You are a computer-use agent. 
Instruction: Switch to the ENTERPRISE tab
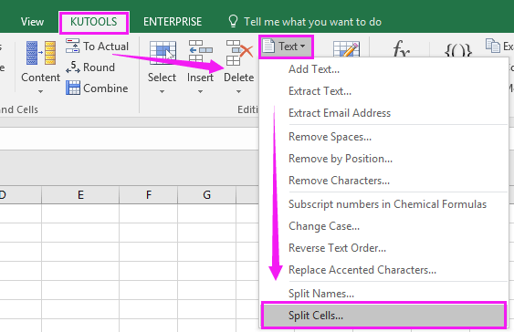(x=173, y=22)
